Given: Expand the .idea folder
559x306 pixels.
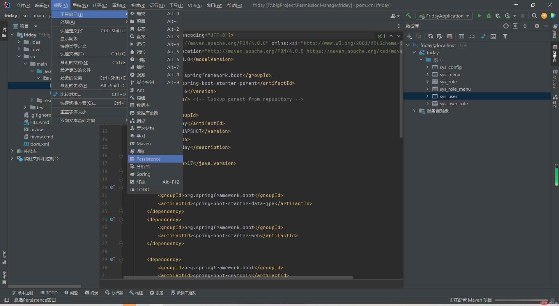Looking at the screenshot, I should pos(19,42).
